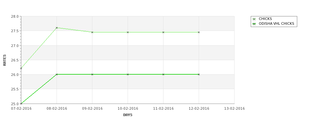The height and width of the screenshot is (138, 315).
Task: Click ODISHA VHL CHICKS point on 09-02-2016
Action: click(92, 74)
